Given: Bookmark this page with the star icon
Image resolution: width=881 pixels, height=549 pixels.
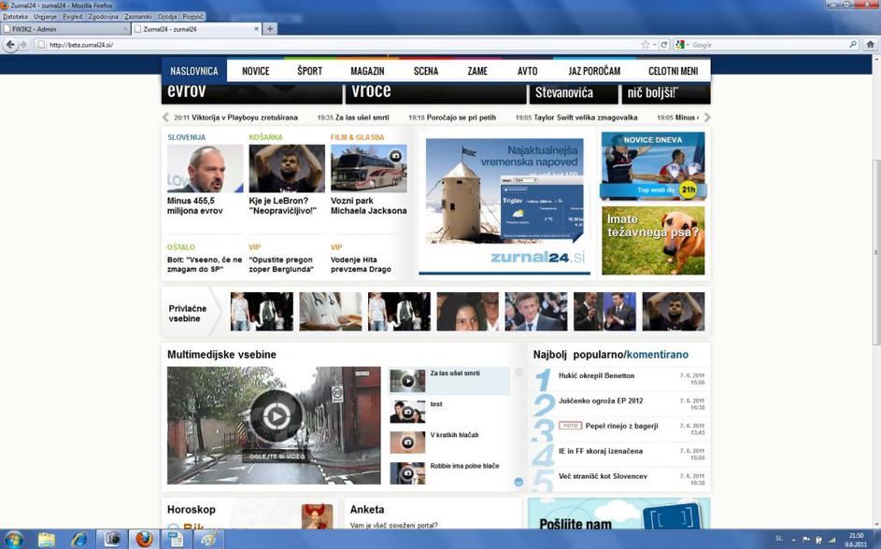Looking at the screenshot, I should [x=645, y=45].
